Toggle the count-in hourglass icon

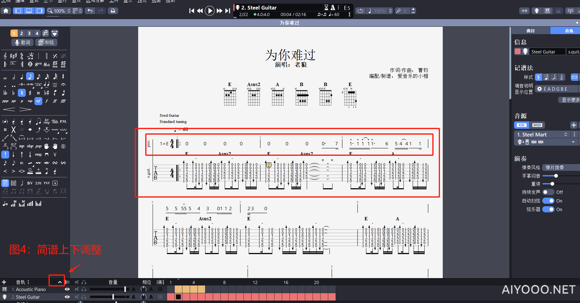[326, 7]
